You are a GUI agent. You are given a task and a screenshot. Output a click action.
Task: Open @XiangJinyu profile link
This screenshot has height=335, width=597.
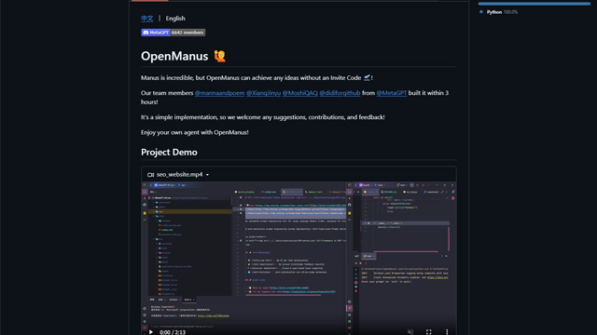tap(263, 93)
